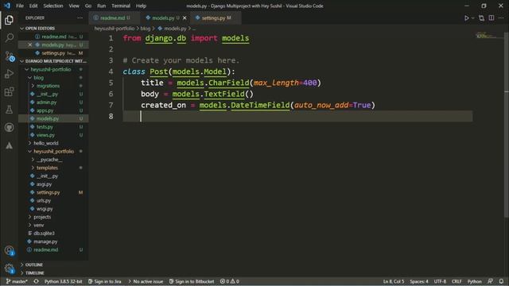
Task: Open changes compare icon in editor toolbar
Action: (481, 18)
